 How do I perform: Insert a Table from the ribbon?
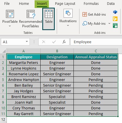(x=49, y=19)
